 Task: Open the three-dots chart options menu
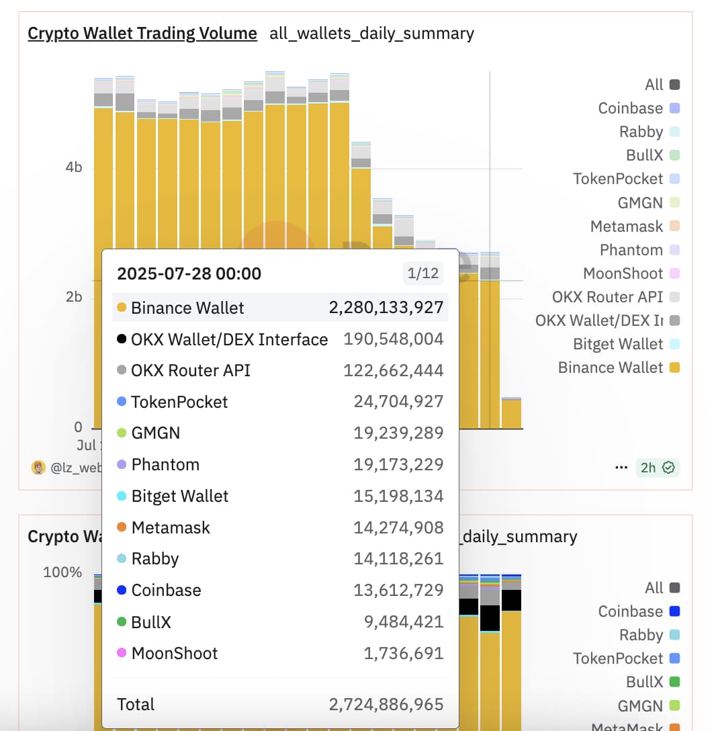pos(621,468)
